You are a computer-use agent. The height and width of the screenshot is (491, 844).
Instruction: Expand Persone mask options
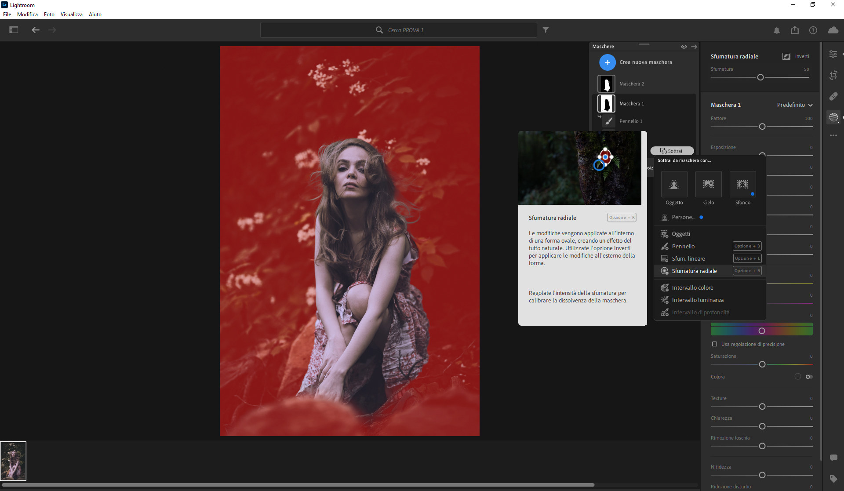683,217
